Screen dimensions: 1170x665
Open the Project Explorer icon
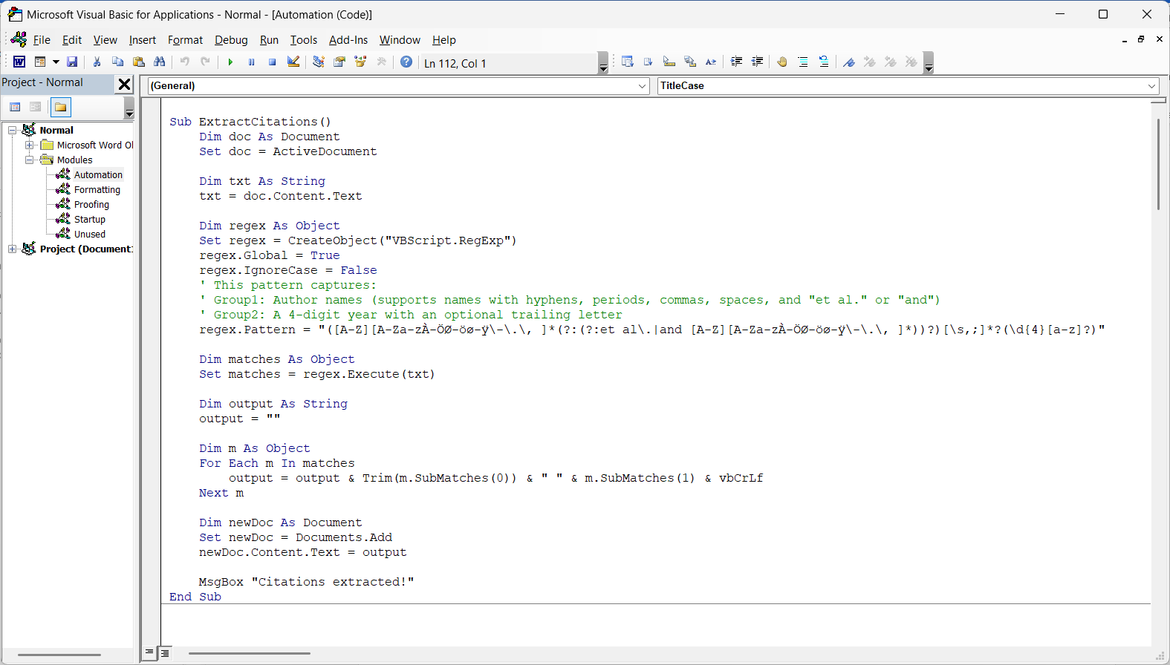(319, 62)
